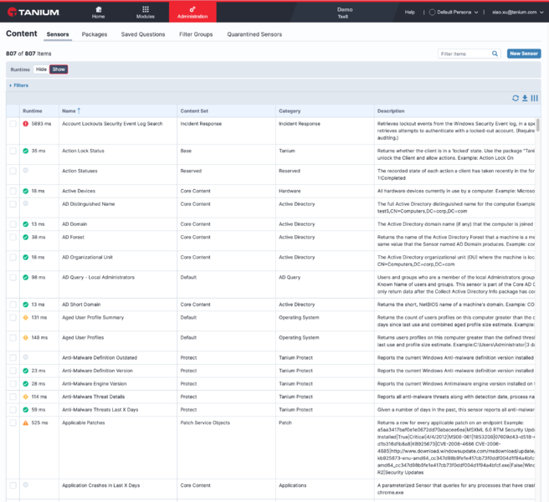Click orange warning icon for Applicable Patches
Screen dimensions: 549x502
[26, 423]
